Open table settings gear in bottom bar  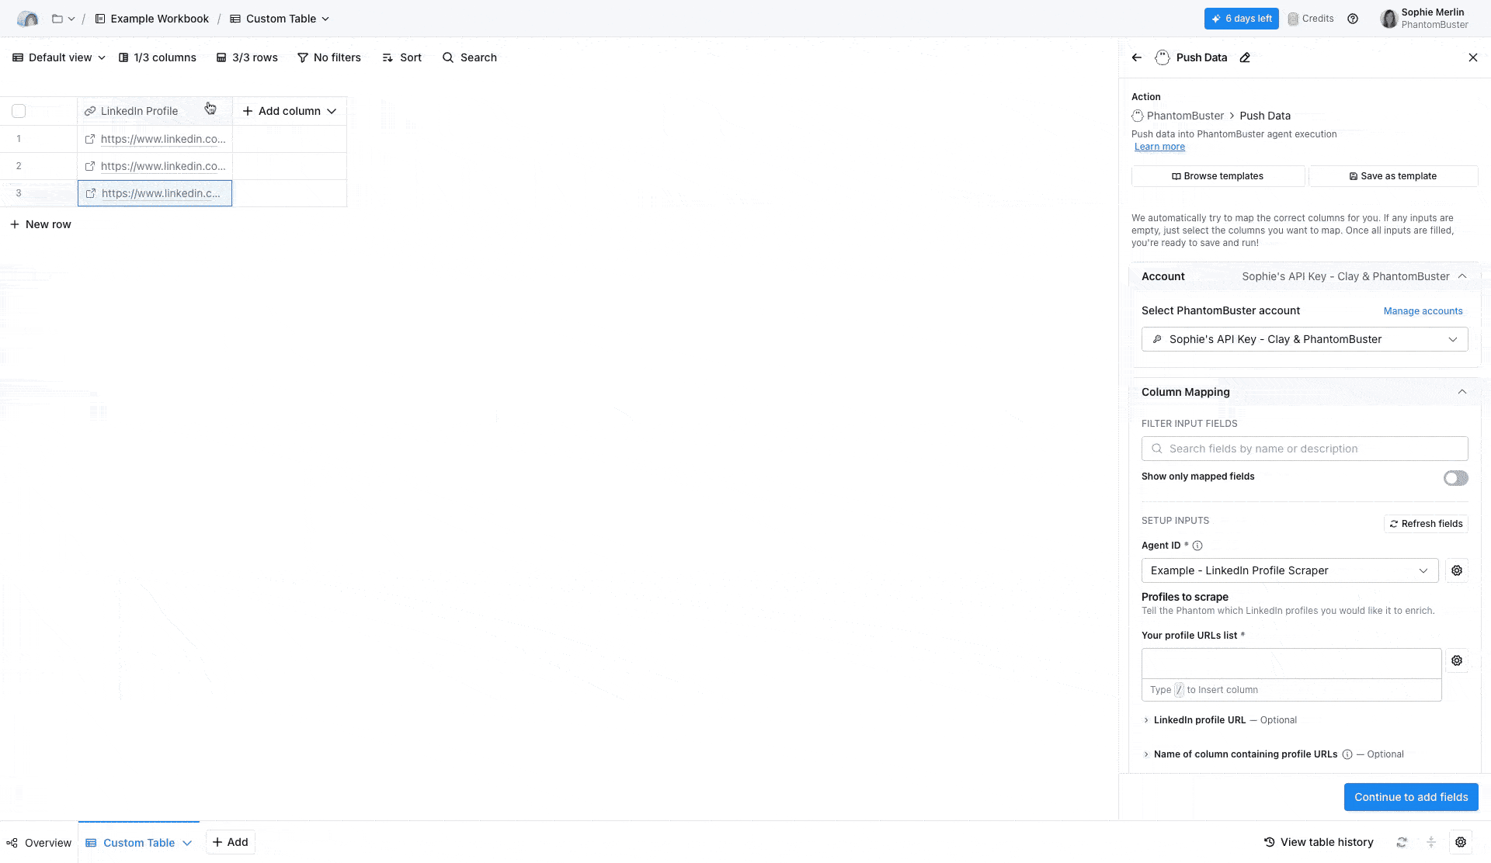[x=1461, y=842]
